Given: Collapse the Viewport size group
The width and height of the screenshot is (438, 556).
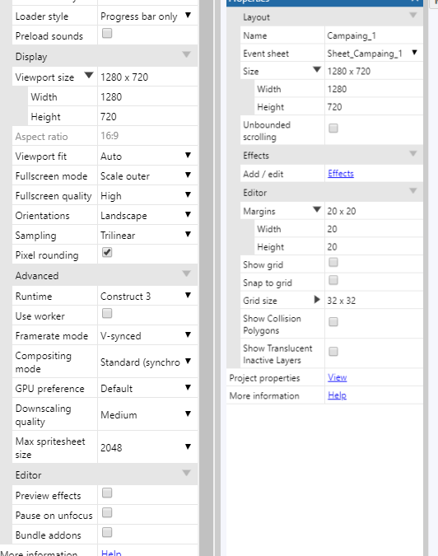Looking at the screenshot, I should [89, 75].
